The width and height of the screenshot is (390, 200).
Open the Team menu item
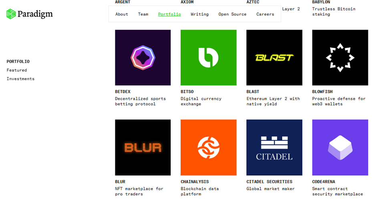(x=143, y=14)
